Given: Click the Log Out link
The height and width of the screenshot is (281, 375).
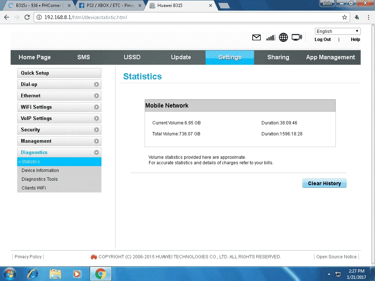Looking at the screenshot, I should tap(323, 40).
